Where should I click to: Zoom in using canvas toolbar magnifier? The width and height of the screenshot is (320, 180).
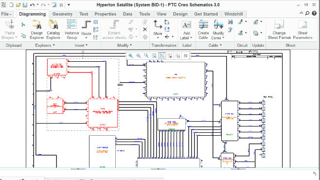click(x=131, y=56)
